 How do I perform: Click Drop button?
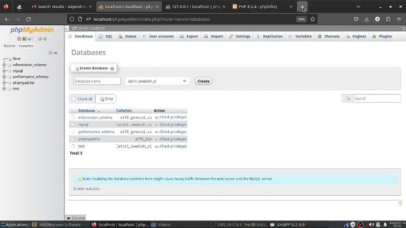point(107,99)
